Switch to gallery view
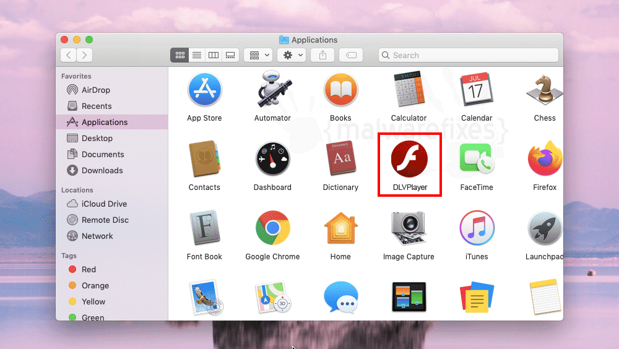Image resolution: width=619 pixels, height=349 pixels. coord(230,55)
